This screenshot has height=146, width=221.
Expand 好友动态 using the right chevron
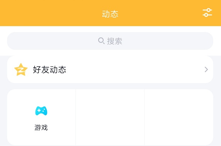tap(206, 69)
